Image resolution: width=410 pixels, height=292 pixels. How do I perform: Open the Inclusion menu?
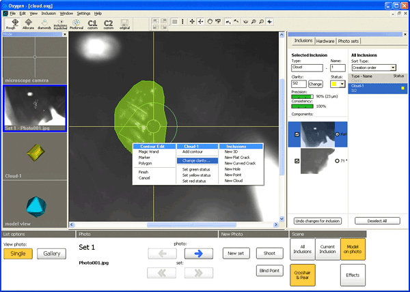(x=49, y=13)
